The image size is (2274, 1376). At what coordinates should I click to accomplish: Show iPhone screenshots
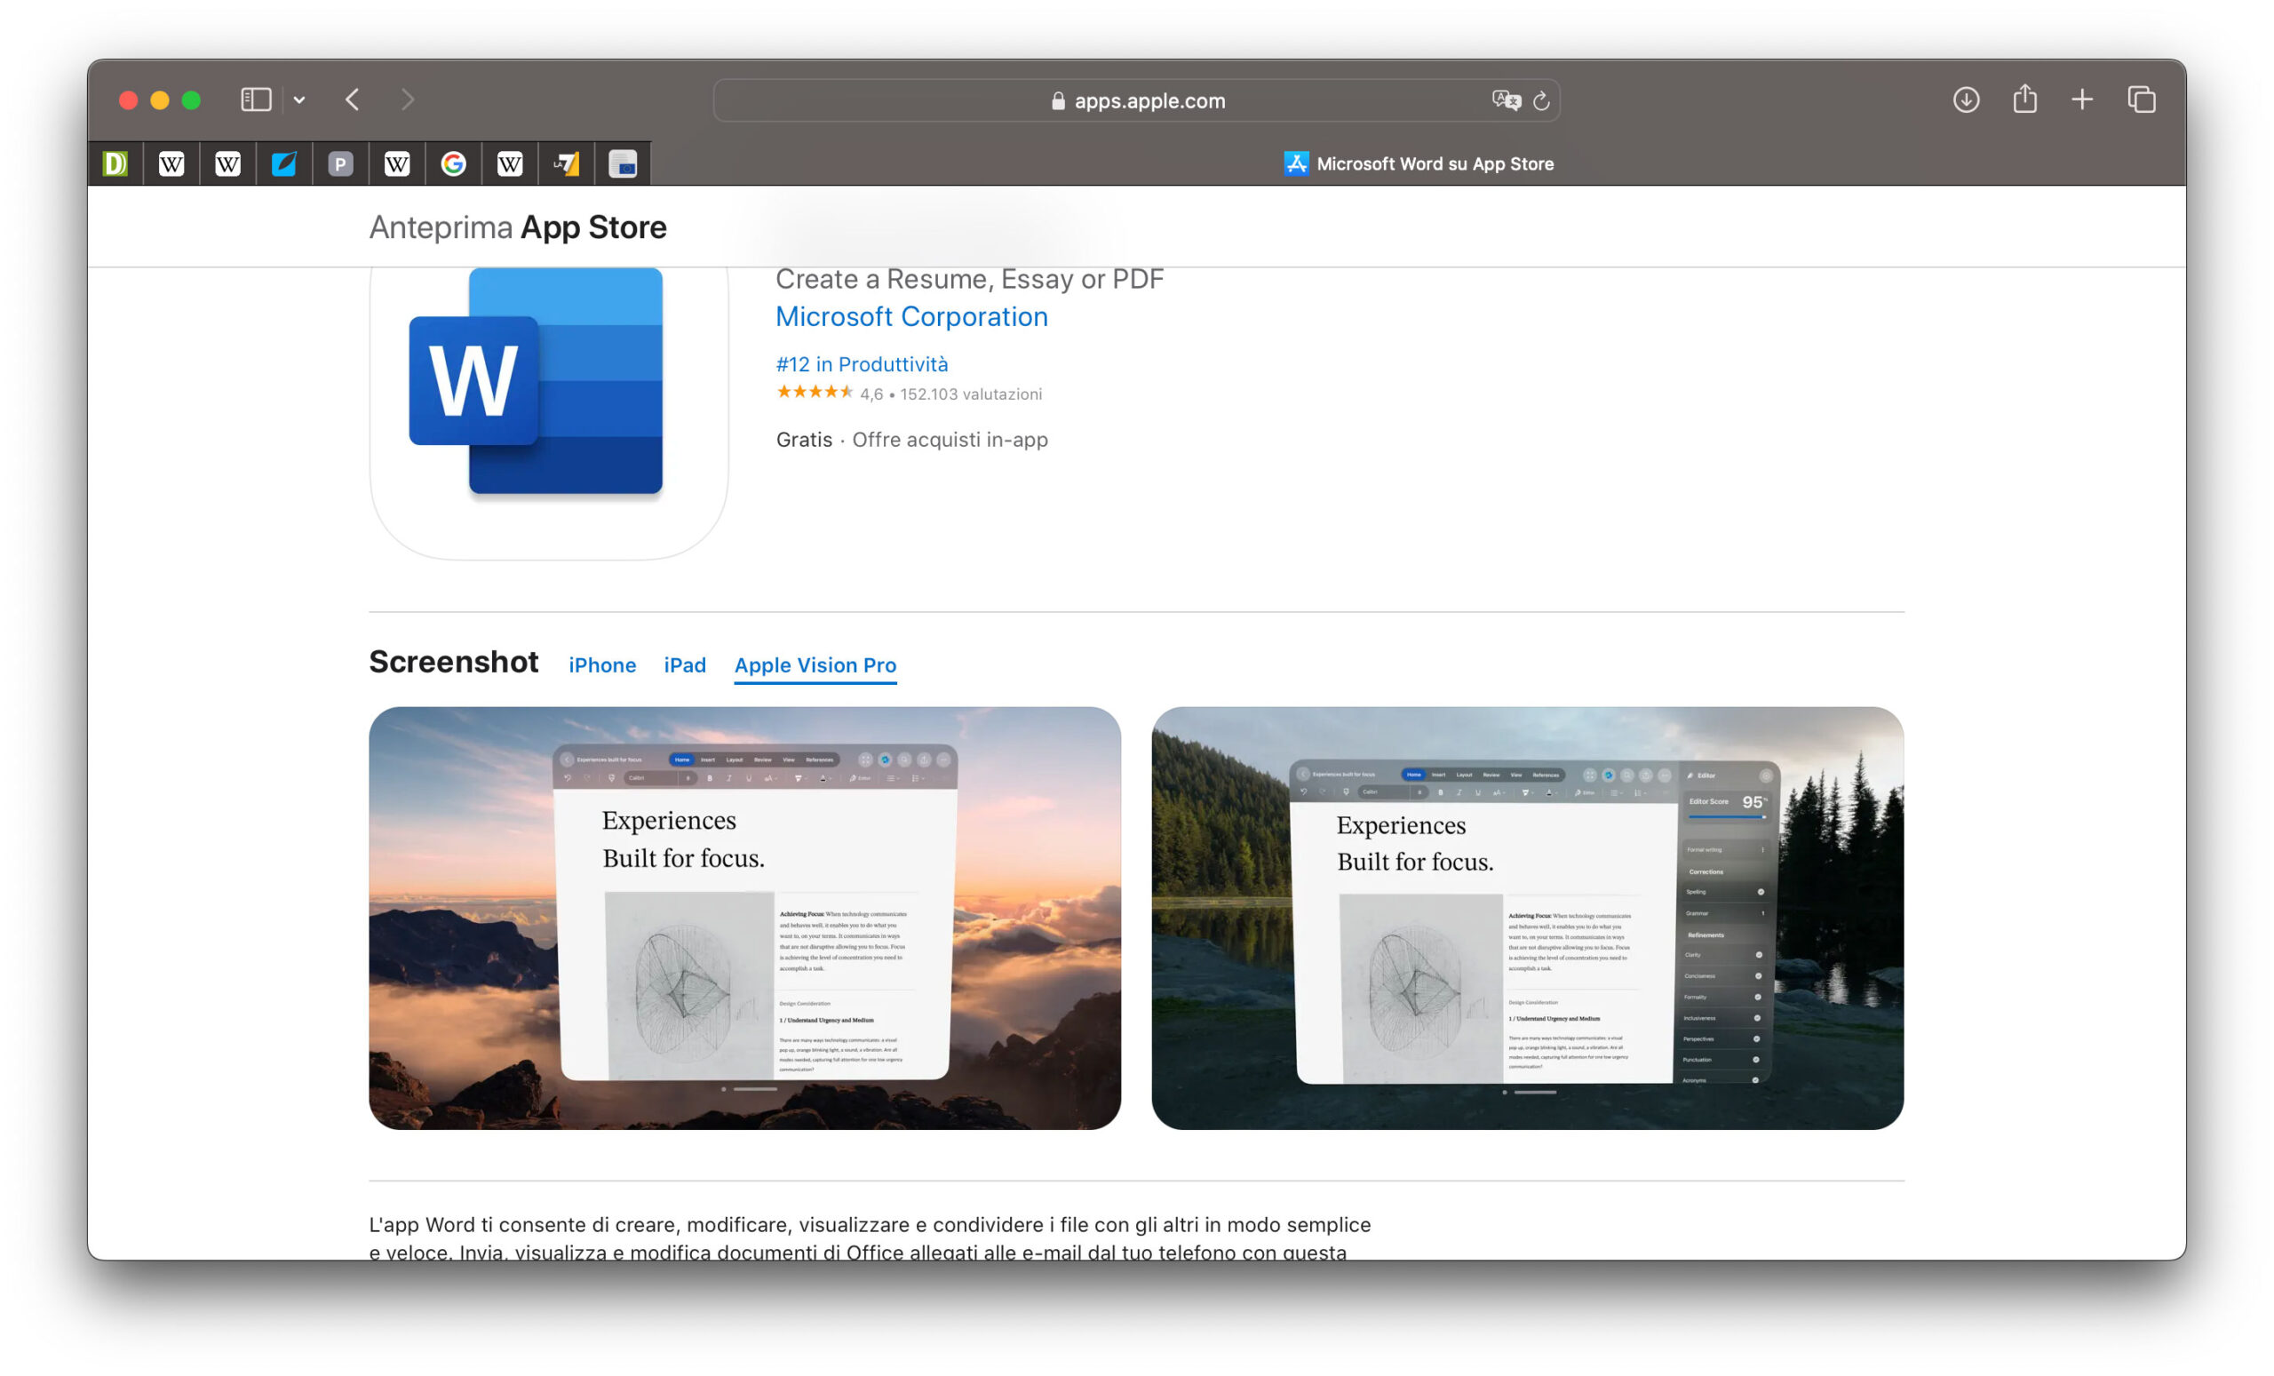(601, 665)
